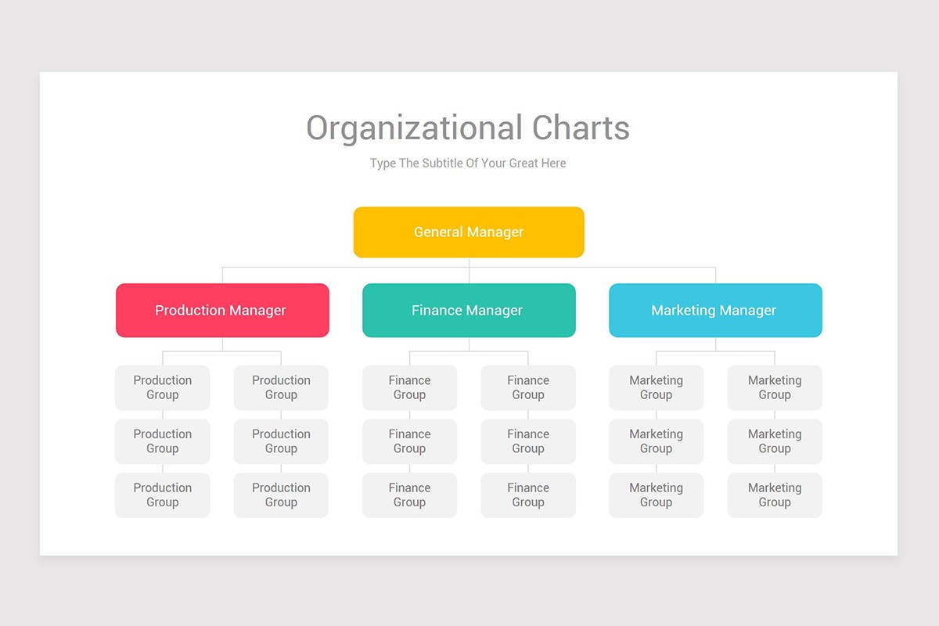Select middle Finance Group box in left column
Image resolution: width=939 pixels, height=626 pixels.
pyautogui.click(x=409, y=441)
